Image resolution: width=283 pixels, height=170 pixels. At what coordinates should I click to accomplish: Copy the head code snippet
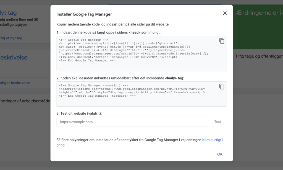[x=222, y=41]
